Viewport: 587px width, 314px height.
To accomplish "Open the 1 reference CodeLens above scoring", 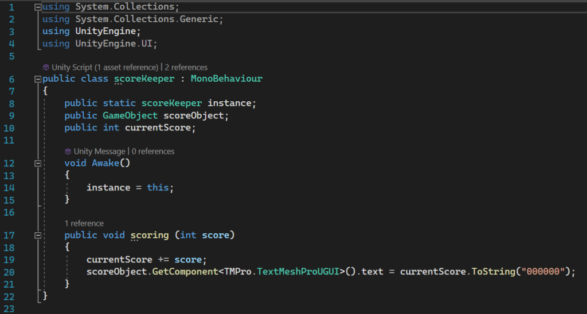I will click(84, 224).
